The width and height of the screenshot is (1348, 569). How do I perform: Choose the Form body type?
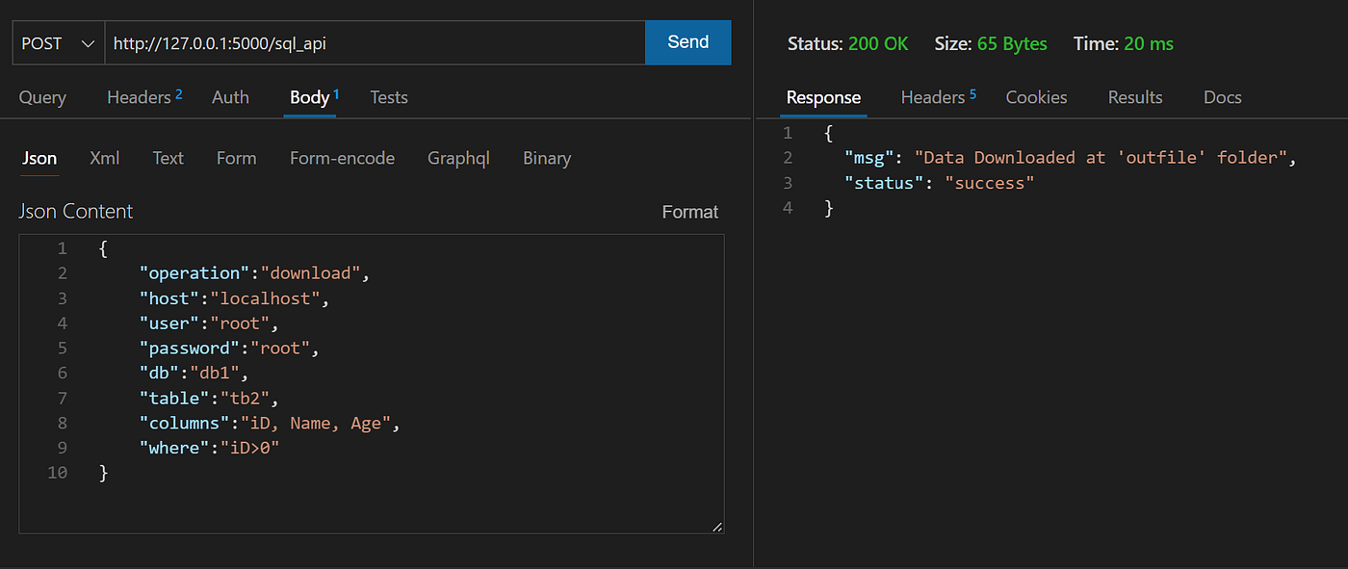(236, 158)
